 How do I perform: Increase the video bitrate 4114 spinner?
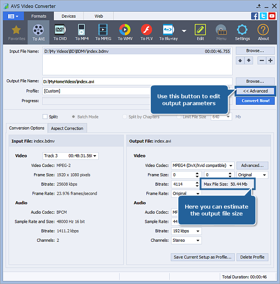197,183
